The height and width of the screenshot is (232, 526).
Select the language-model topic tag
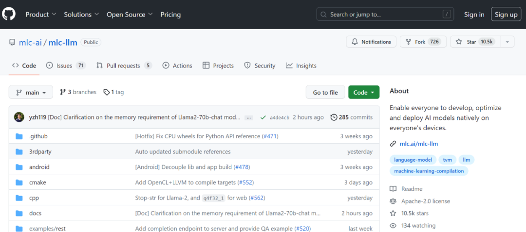413,160
